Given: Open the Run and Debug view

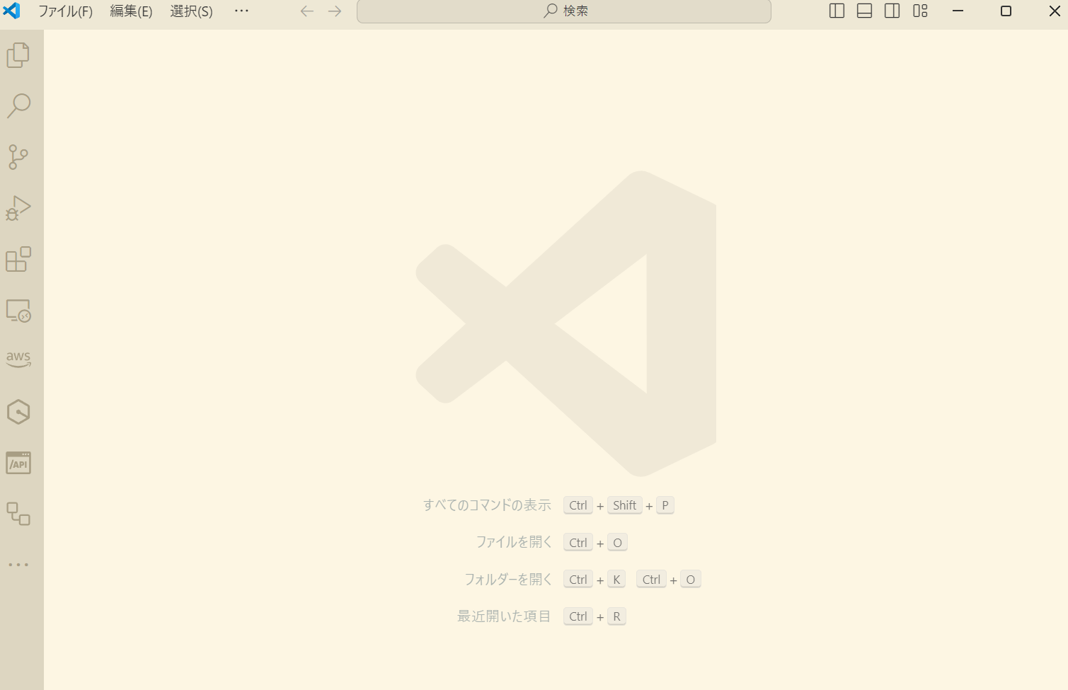Looking at the screenshot, I should tap(18, 208).
